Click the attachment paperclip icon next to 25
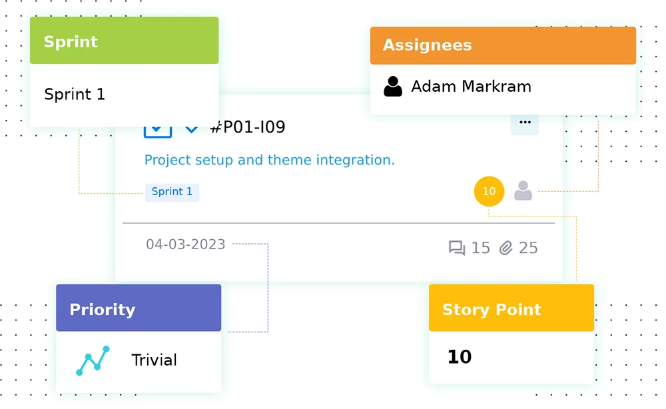The image size is (666, 409). 506,248
